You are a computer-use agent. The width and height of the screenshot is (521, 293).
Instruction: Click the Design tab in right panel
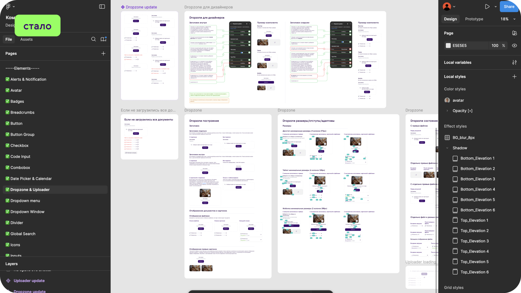pyautogui.click(x=450, y=19)
